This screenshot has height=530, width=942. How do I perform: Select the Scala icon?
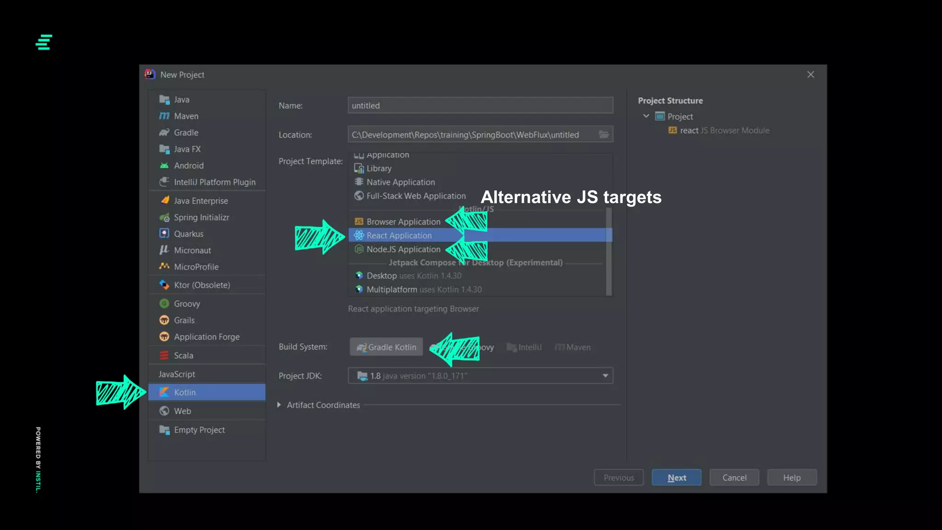(x=164, y=356)
